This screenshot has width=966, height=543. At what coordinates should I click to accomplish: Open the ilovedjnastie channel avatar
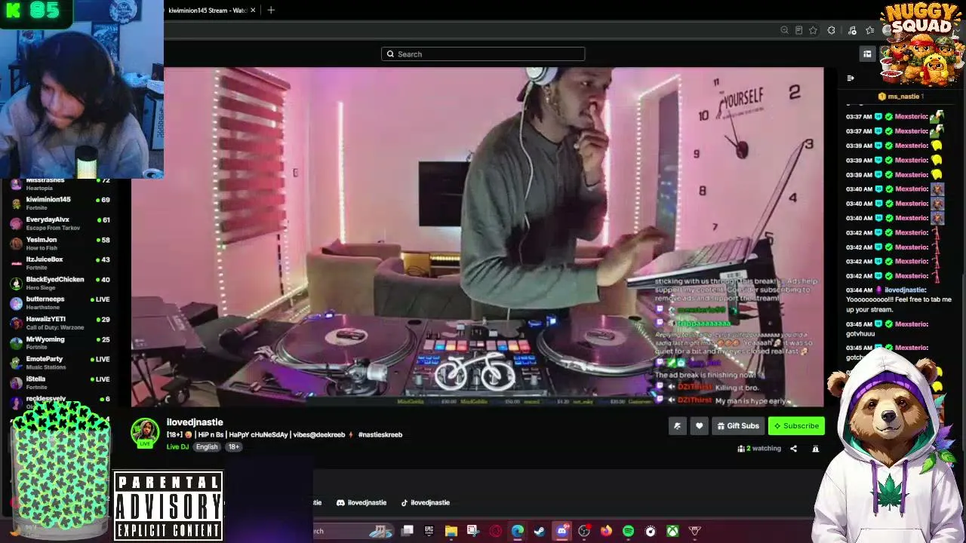[x=145, y=433]
